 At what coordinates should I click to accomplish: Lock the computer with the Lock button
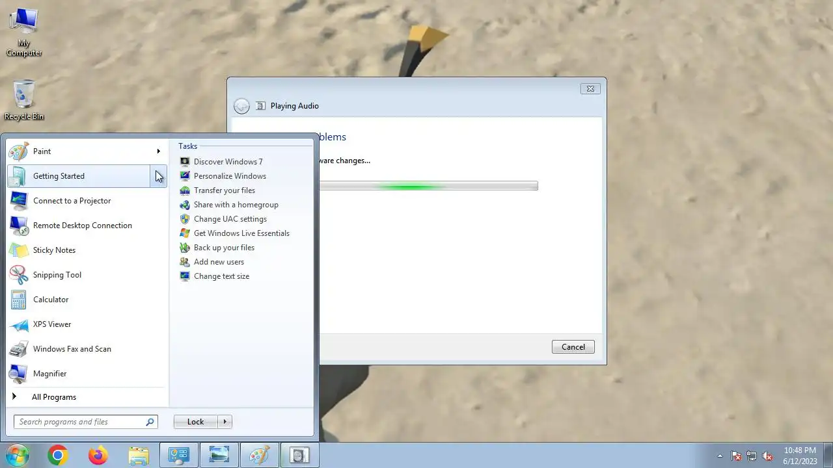195,422
